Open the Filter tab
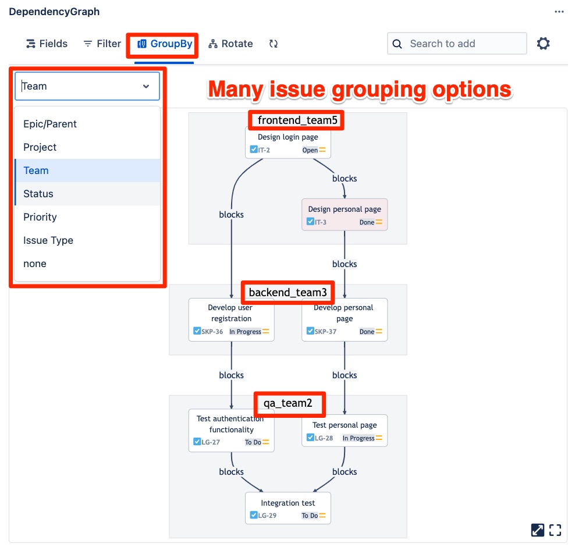 click(102, 44)
